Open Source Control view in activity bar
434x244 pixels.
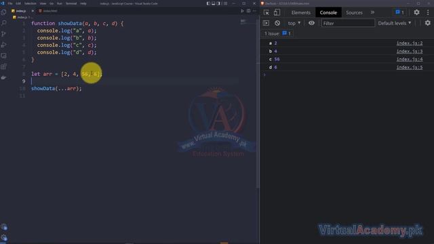click(4, 34)
